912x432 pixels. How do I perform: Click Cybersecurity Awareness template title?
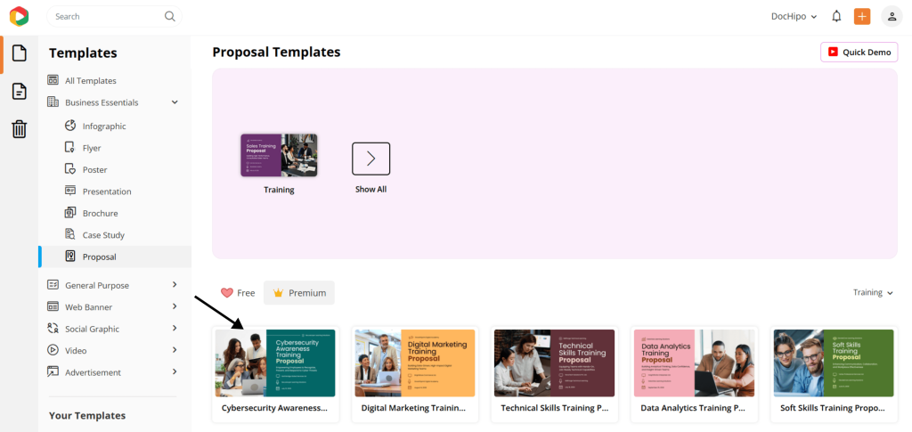tap(274, 408)
